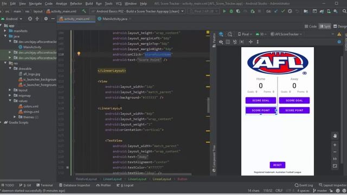Open strings.xml in the values folder
This screenshot has height=195, width=347.
click(x=29, y=112)
